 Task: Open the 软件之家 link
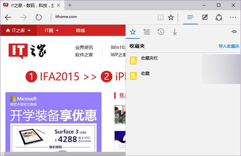tap(84, 55)
